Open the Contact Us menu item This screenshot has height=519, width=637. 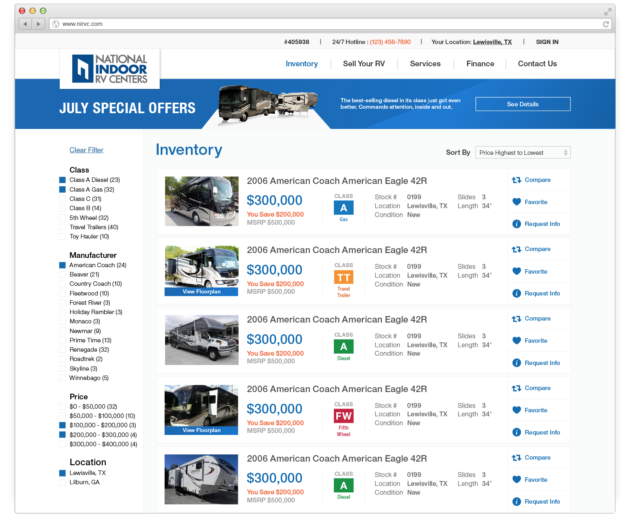pyautogui.click(x=537, y=64)
